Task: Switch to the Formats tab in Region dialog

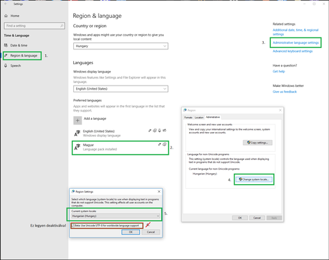Action: click(x=188, y=118)
